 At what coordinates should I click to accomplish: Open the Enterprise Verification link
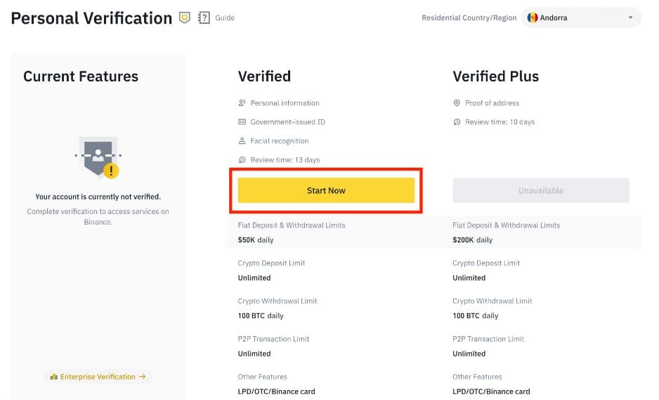coord(98,377)
